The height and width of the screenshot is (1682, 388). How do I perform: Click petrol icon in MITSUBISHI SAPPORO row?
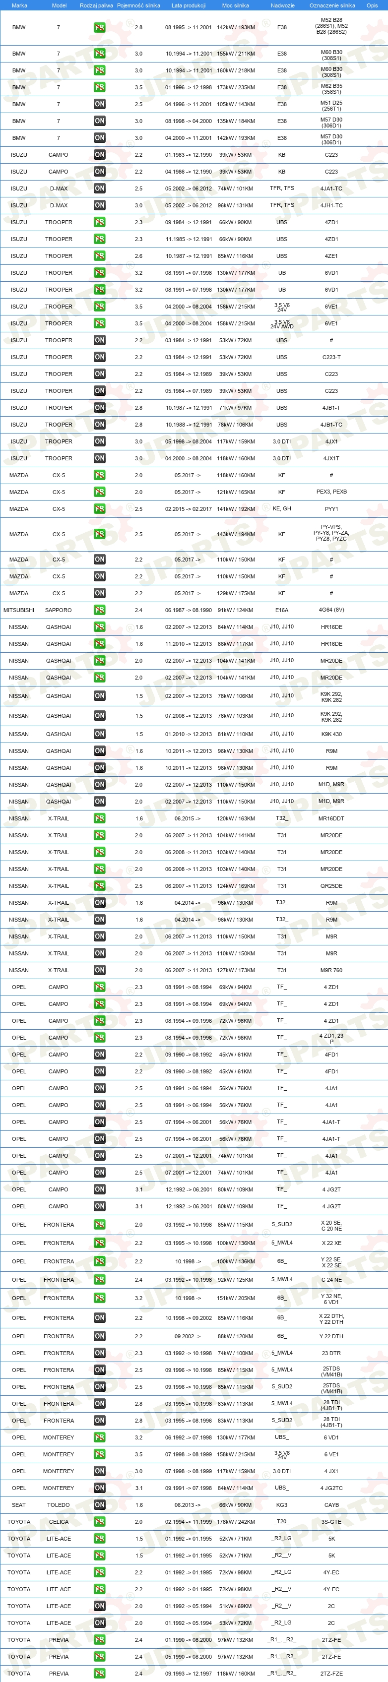click(99, 610)
